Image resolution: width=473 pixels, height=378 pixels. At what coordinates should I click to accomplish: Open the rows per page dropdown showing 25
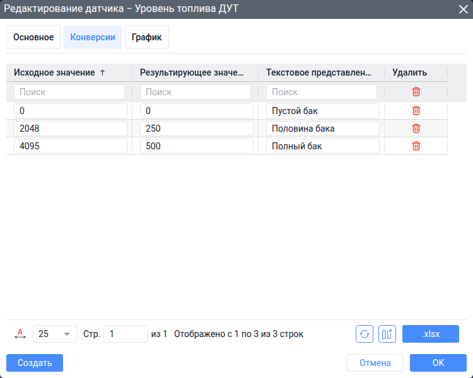[55, 334]
